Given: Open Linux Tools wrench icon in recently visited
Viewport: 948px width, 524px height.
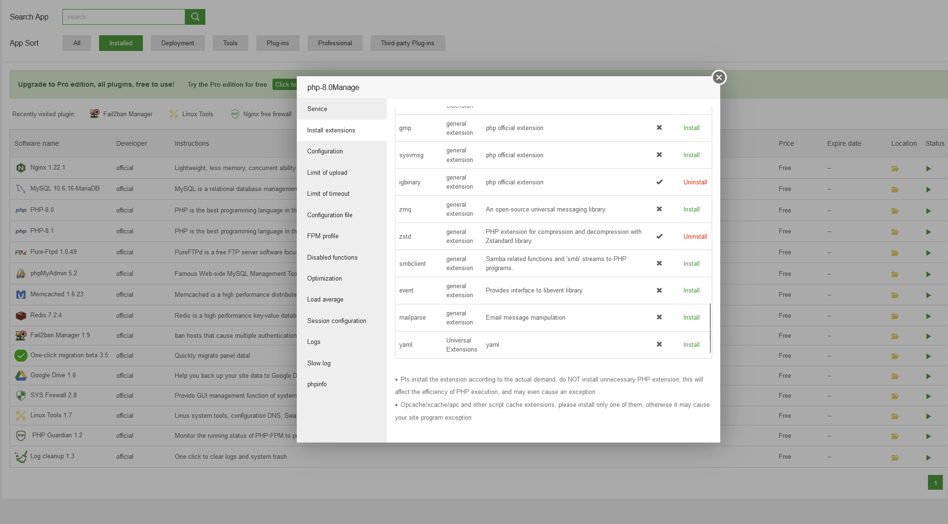Looking at the screenshot, I should tap(173, 114).
